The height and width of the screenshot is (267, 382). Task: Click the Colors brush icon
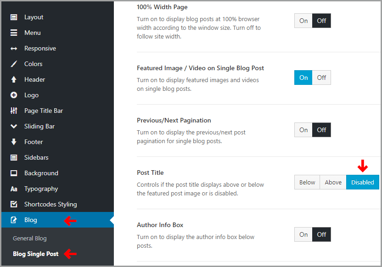(x=14, y=64)
